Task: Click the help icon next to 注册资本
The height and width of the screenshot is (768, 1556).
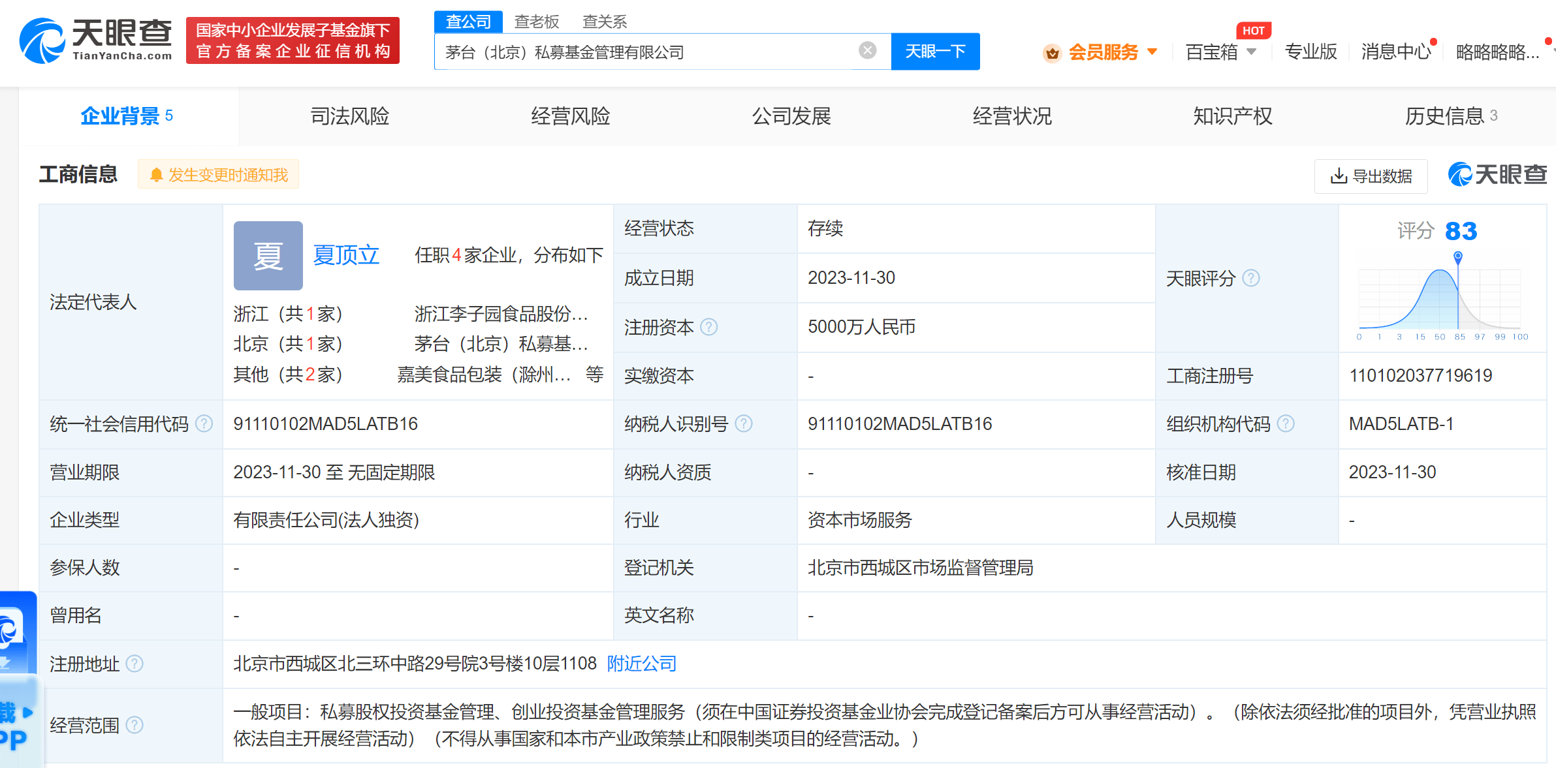Action: (x=708, y=327)
